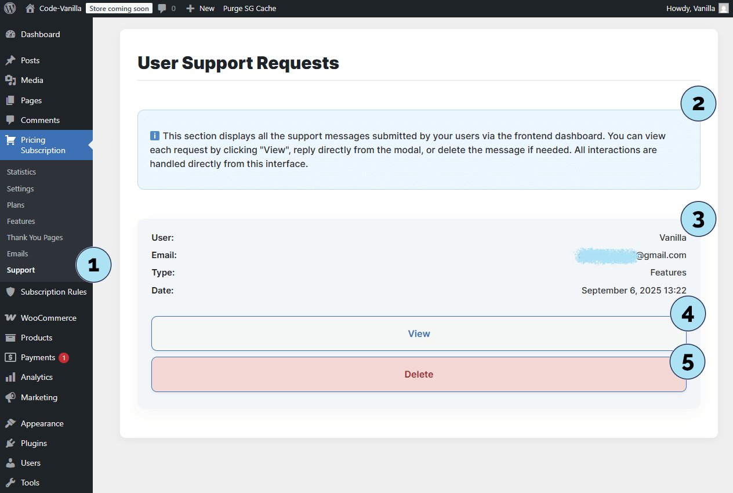Click the Code-Vanilla home icon
Screen dimensions: 733x493
point(31,8)
